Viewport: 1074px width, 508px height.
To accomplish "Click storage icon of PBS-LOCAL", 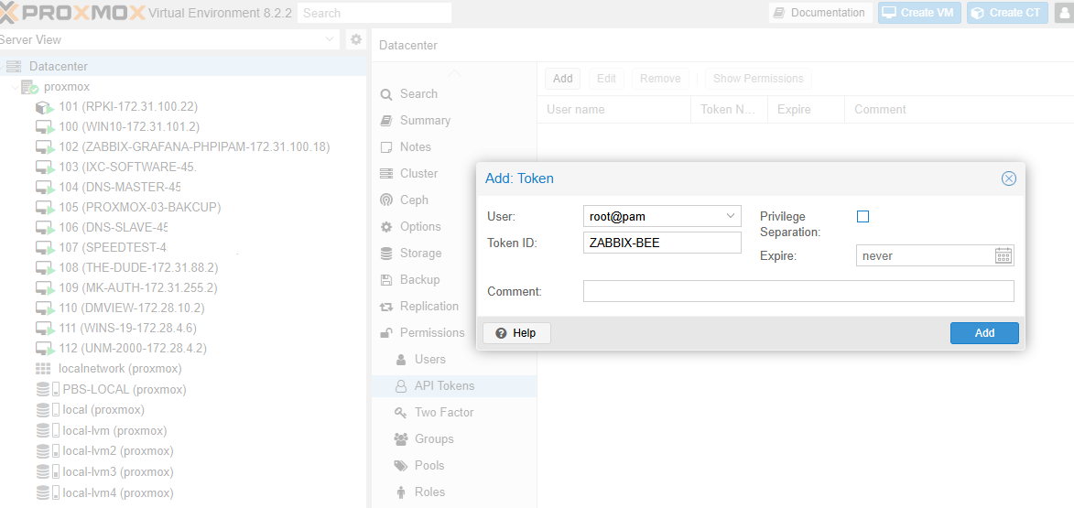I will pyautogui.click(x=48, y=390).
